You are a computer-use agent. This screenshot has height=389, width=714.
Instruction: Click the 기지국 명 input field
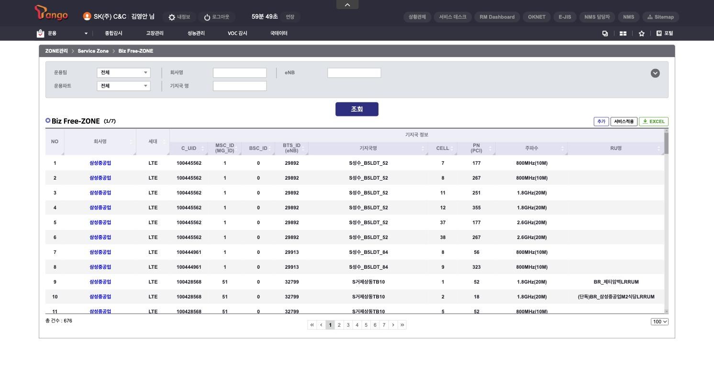tap(240, 86)
